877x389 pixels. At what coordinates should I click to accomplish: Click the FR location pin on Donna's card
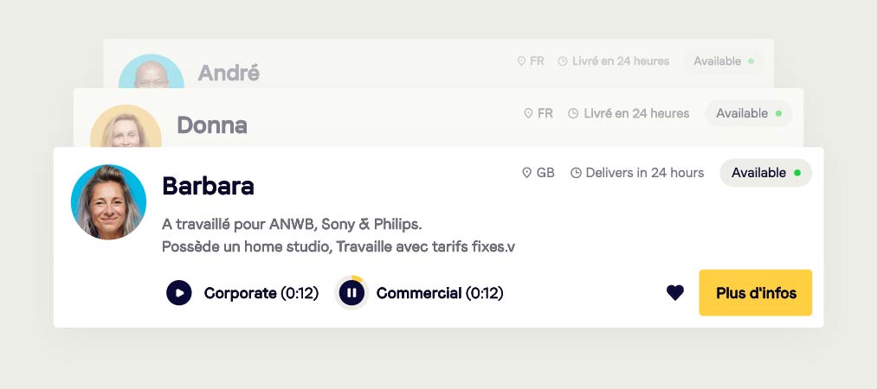click(528, 113)
